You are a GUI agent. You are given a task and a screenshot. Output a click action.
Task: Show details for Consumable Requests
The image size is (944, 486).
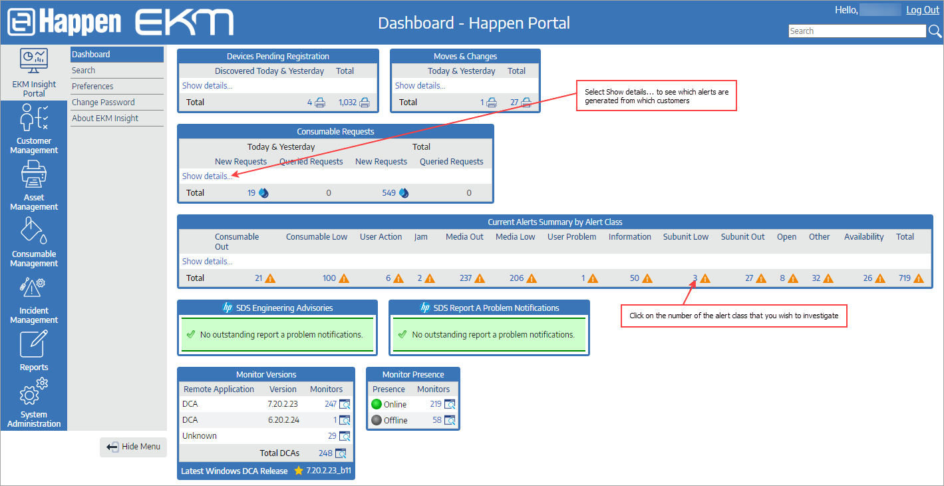pos(208,176)
